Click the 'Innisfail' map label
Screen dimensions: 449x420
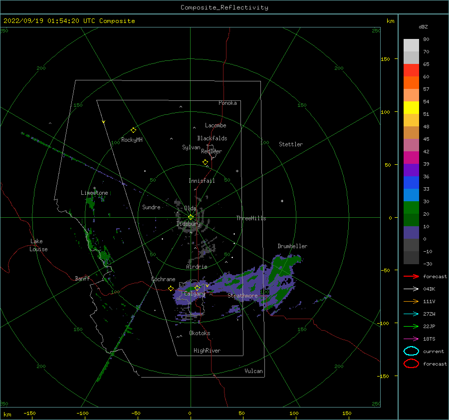coord(202,181)
